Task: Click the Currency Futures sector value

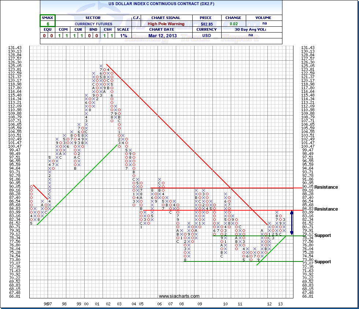Action: pyautogui.click(x=93, y=24)
